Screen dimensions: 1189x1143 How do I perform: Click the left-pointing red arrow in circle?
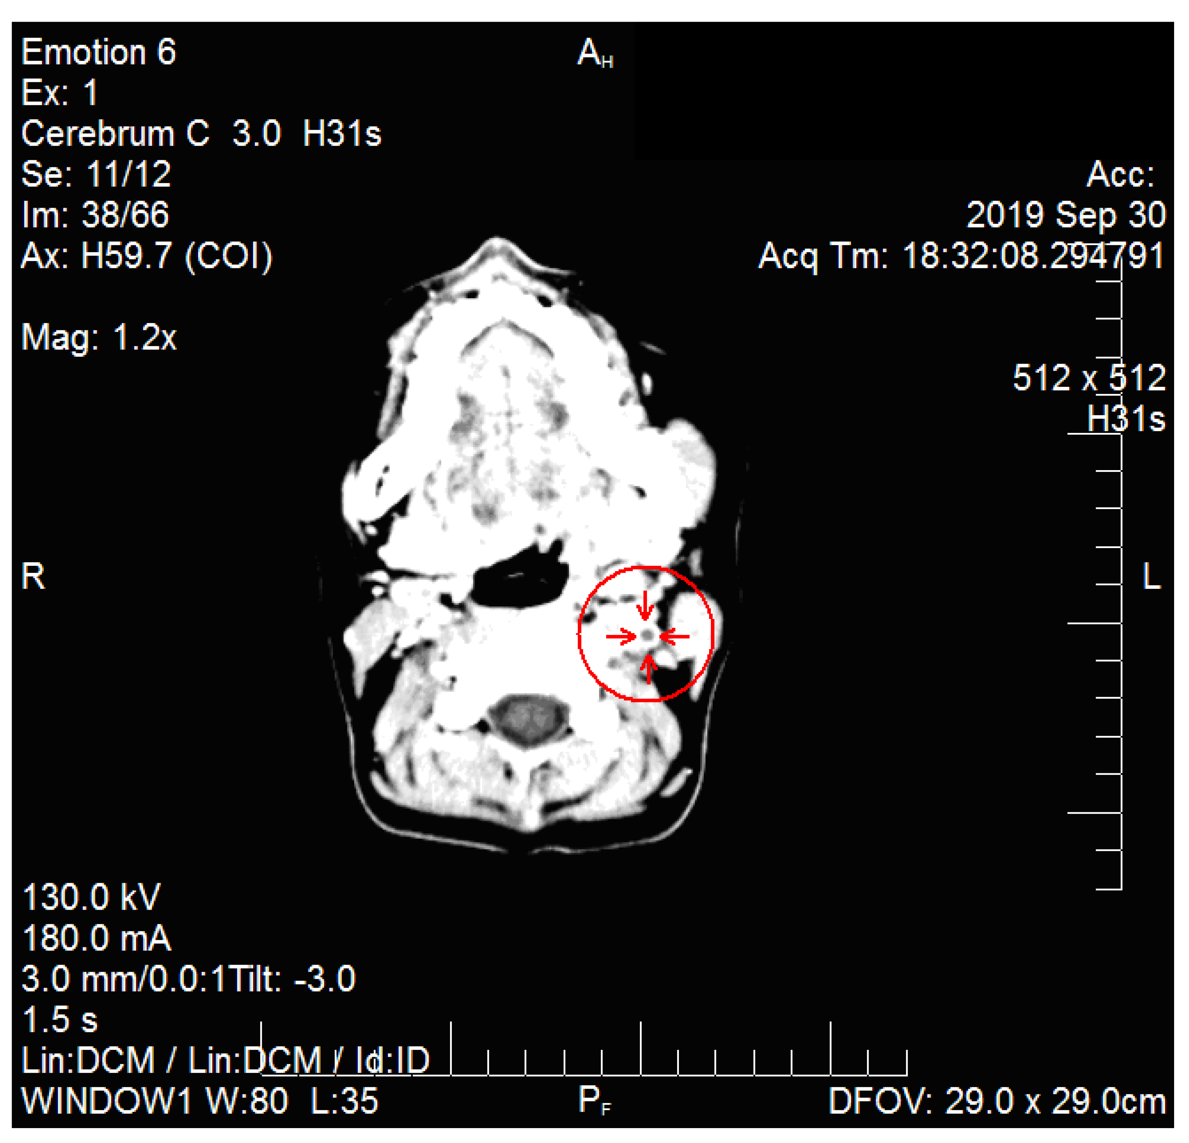[675, 636]
